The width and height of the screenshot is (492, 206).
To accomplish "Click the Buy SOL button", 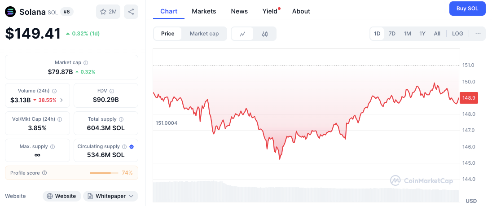I will pyautogui.click(x=467, y=9).
